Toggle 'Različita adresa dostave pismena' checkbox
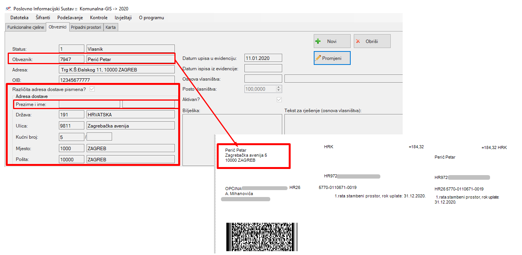 (x=92, y=89)
